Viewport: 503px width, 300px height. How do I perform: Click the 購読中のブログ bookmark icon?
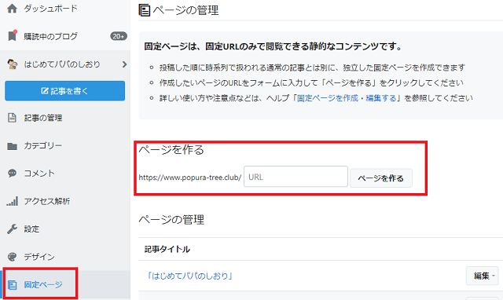click(x=13, y=36)
